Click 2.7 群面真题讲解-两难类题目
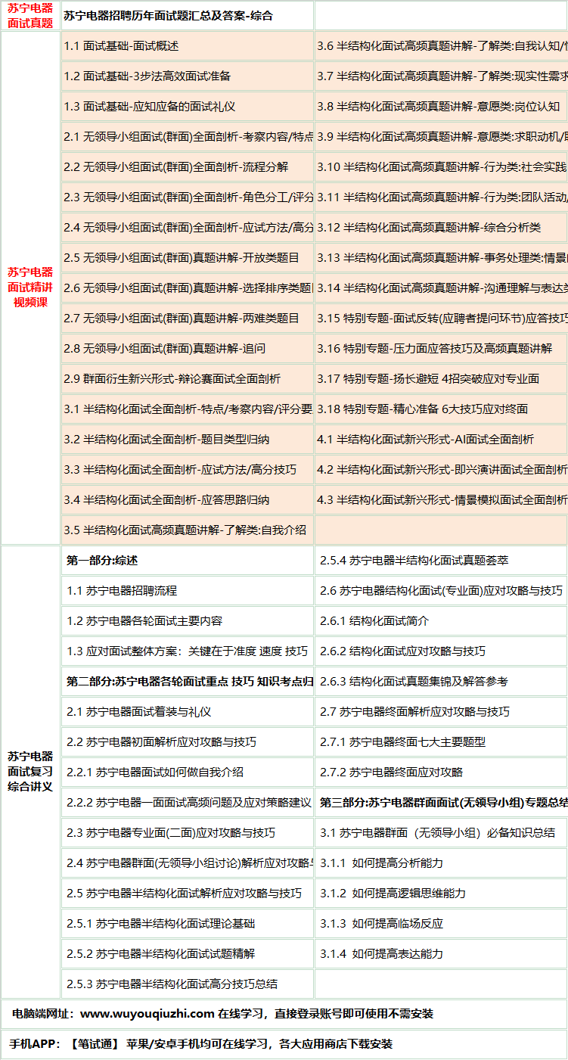This screenshot has width=568, height=1060. point(181,318)
